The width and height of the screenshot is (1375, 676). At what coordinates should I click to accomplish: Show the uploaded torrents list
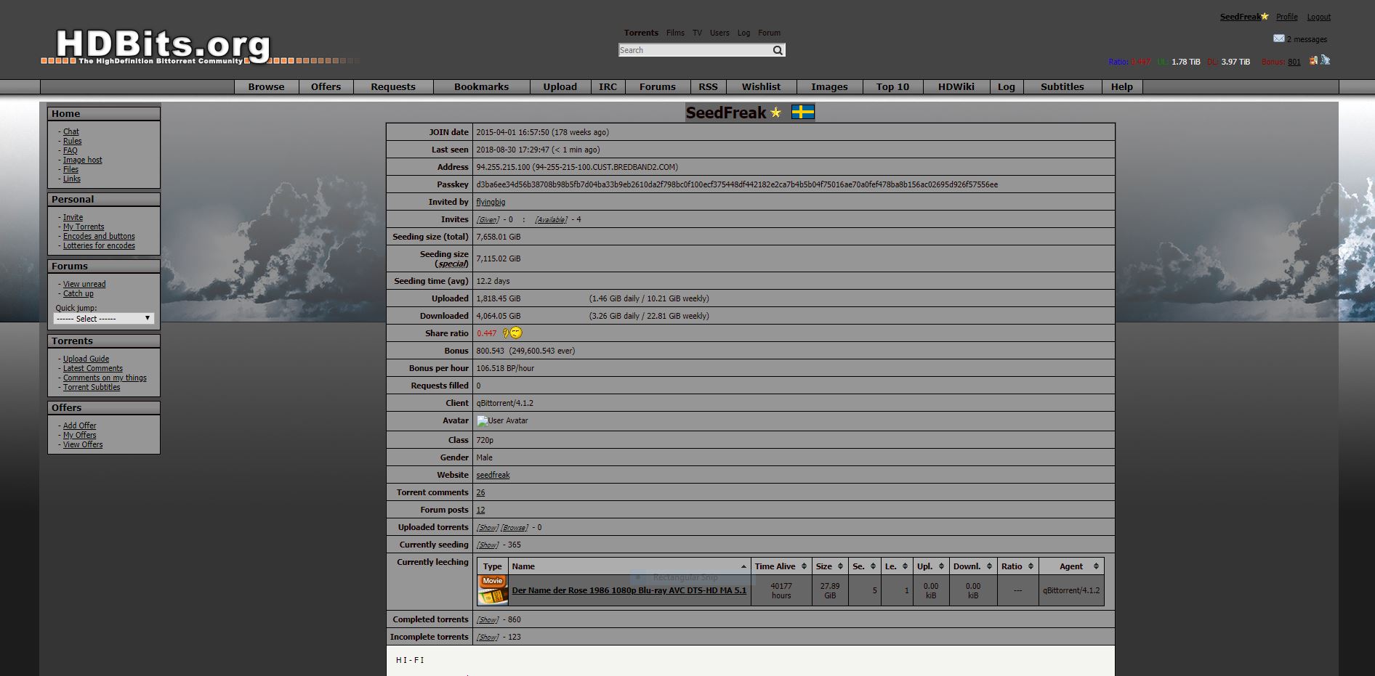pos(488,527)
